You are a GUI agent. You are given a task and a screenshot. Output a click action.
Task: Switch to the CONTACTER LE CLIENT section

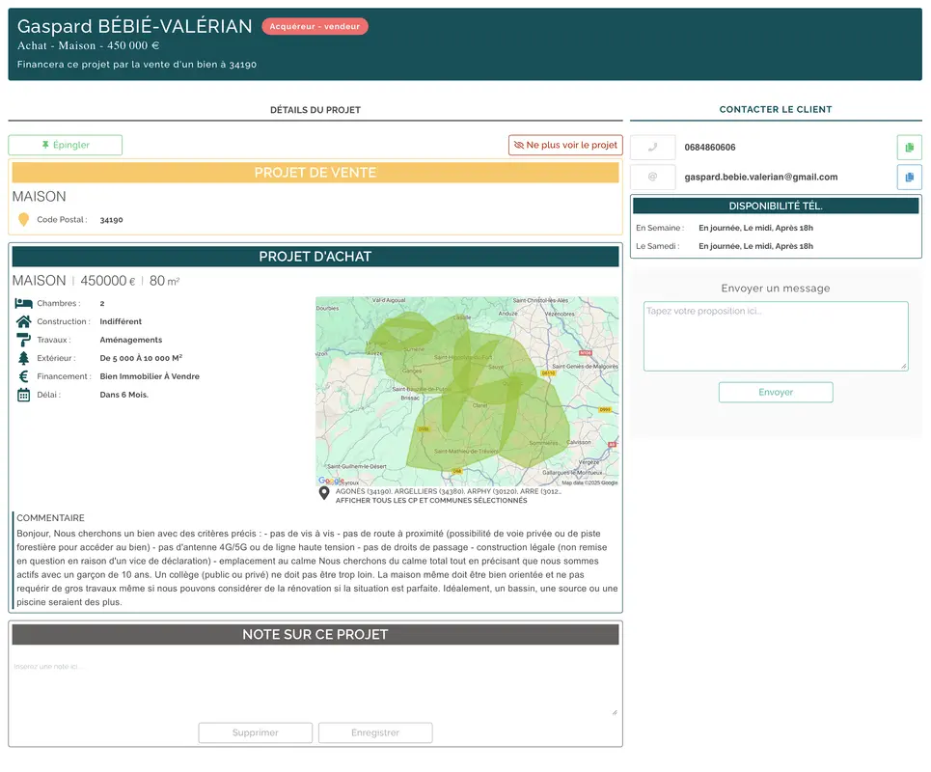coord(775,109)
